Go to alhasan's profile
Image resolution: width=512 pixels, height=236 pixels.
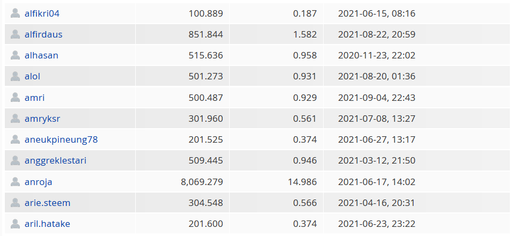click(41, 55)
